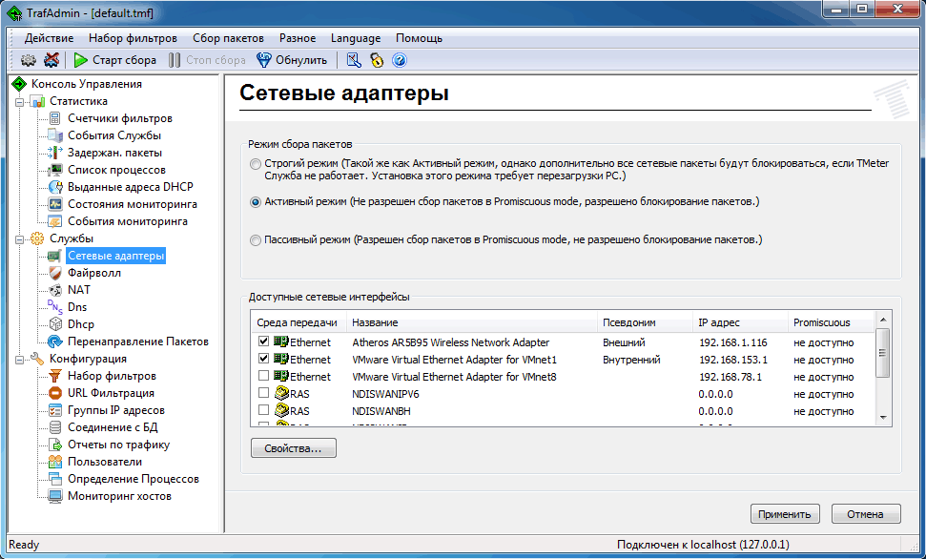926x559 pixels.
Task: Collapse the Конфигурация tree branch
Action: click(x=20, y=360)
